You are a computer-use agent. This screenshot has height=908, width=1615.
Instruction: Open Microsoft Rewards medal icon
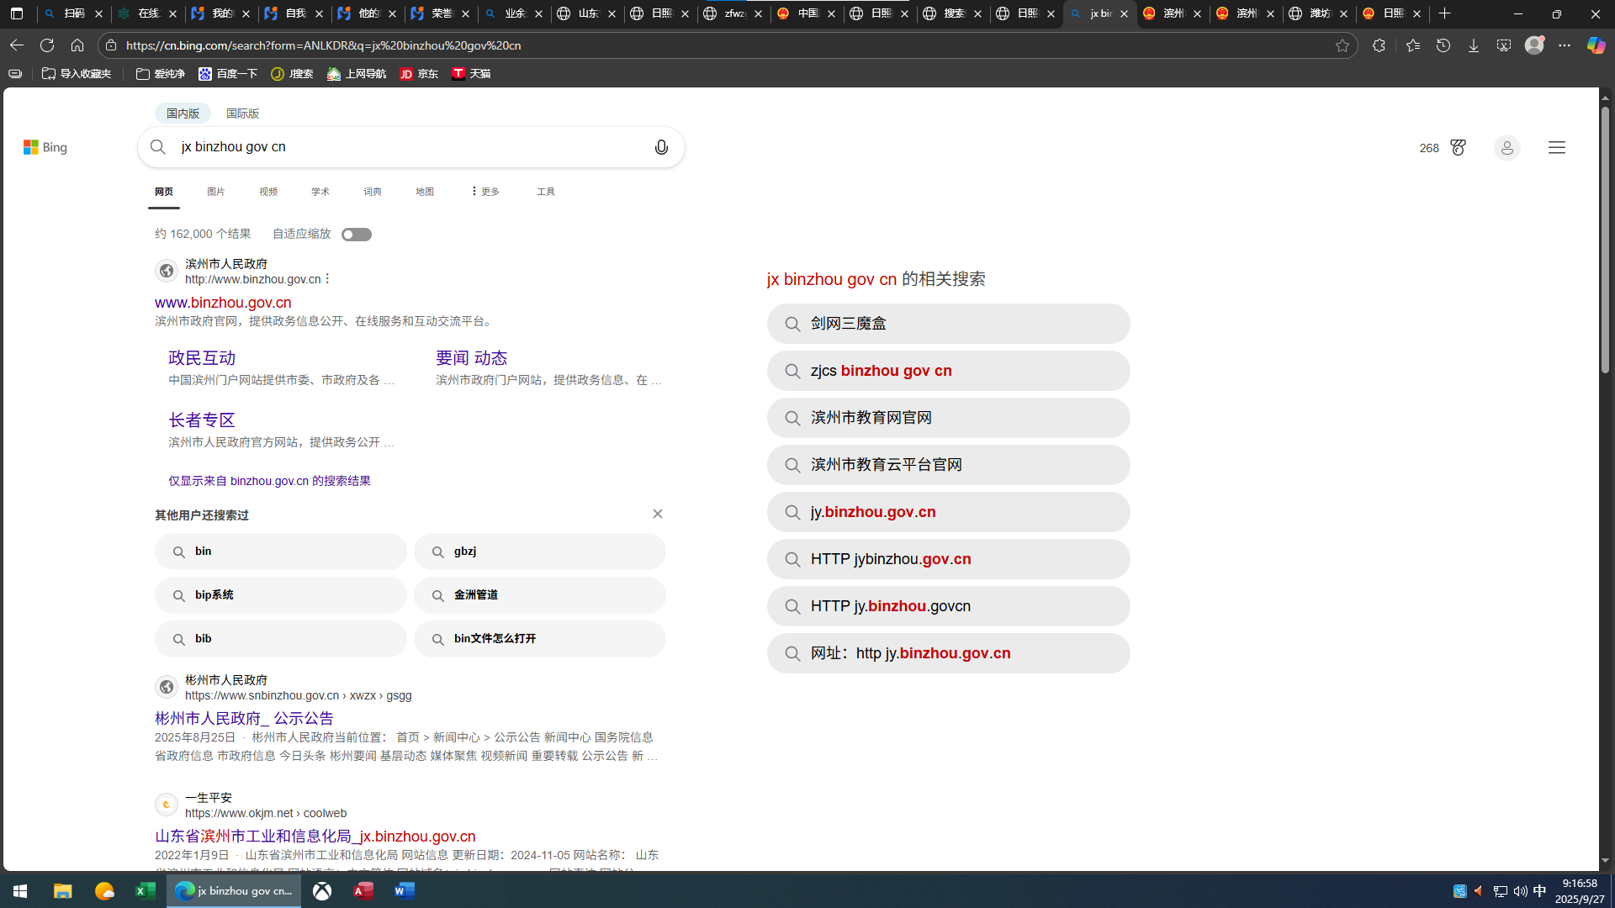point(1458,147)
